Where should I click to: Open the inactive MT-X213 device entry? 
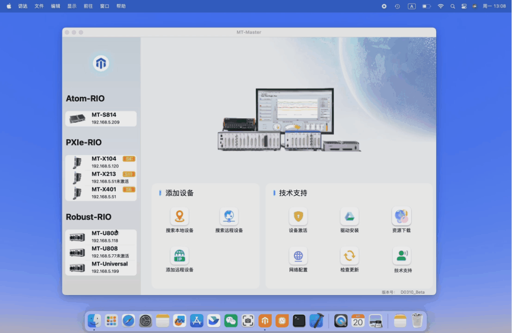(x=101, y=178)
